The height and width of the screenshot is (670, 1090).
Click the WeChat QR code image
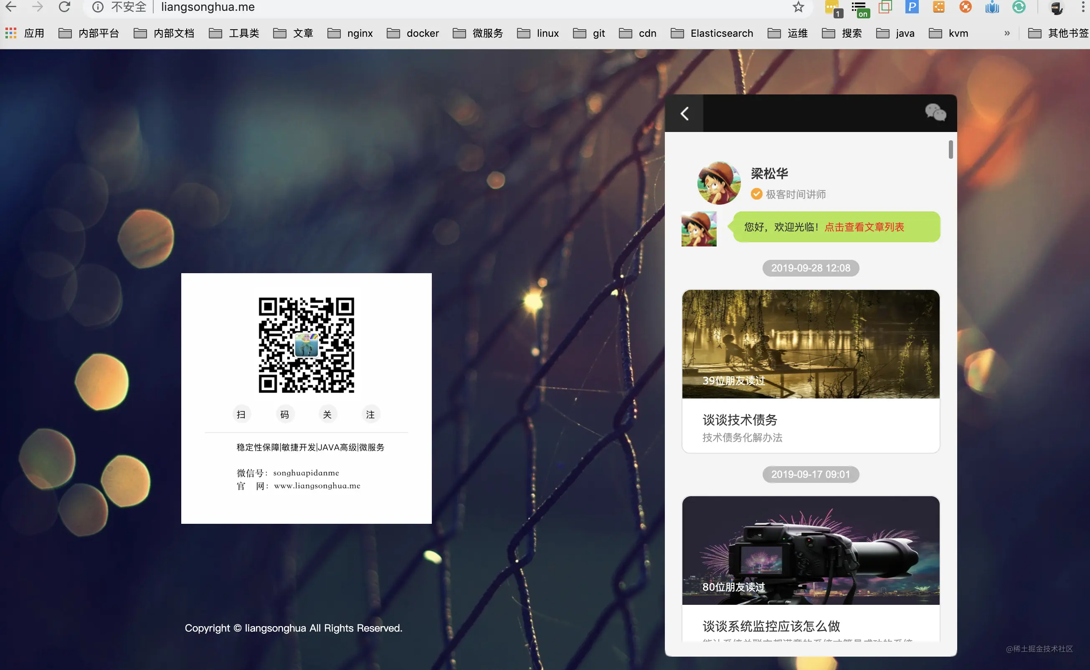pos(306,345)
